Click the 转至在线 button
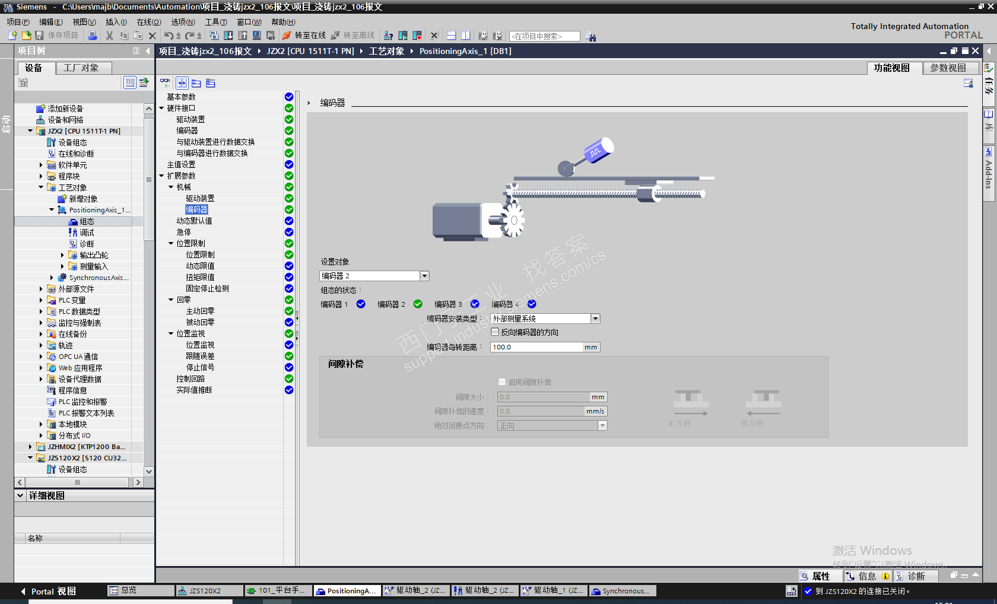Viewport: 997px width, 604px height. click(304, 36)
